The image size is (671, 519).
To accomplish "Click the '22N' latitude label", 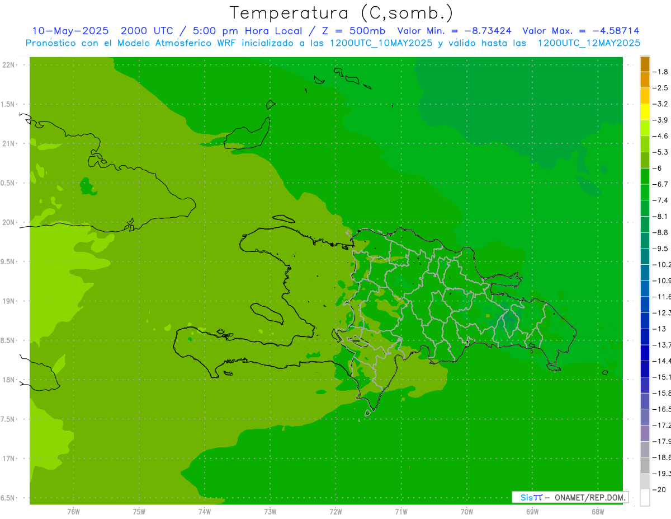I will tap(8, 65).
